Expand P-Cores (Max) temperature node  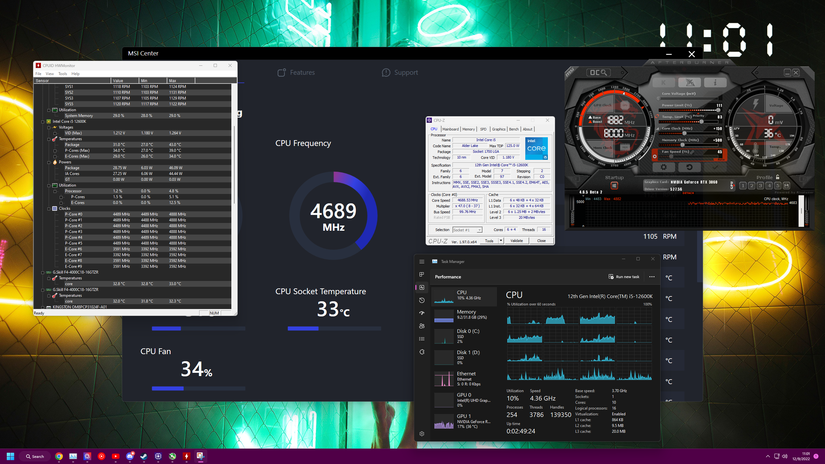point(55,150)
